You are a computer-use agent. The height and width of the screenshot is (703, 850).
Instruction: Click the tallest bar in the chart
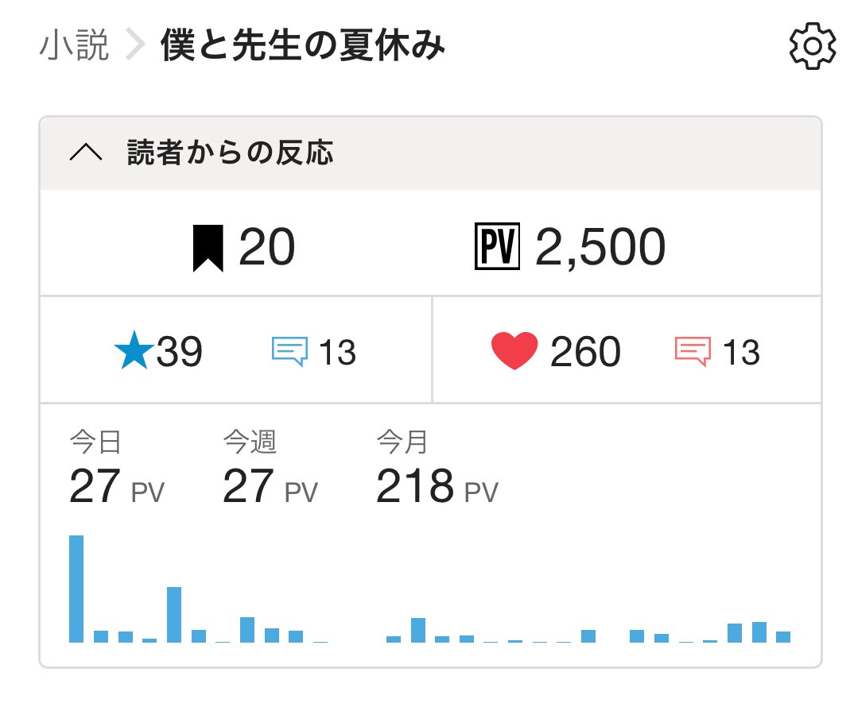pyautogui.click(x=76, y=589)
